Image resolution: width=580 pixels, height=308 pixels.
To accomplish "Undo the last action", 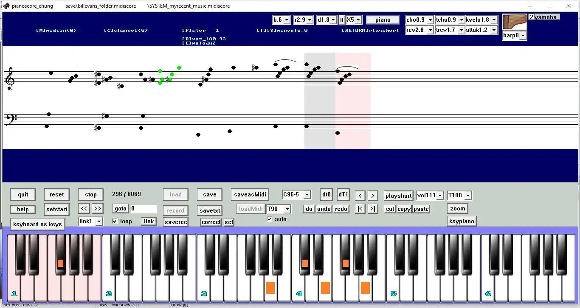I will point(324,209).
